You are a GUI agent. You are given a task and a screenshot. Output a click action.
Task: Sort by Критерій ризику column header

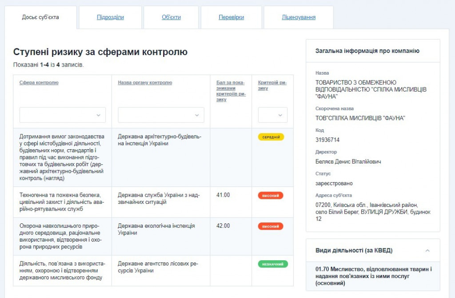[272, 85]
